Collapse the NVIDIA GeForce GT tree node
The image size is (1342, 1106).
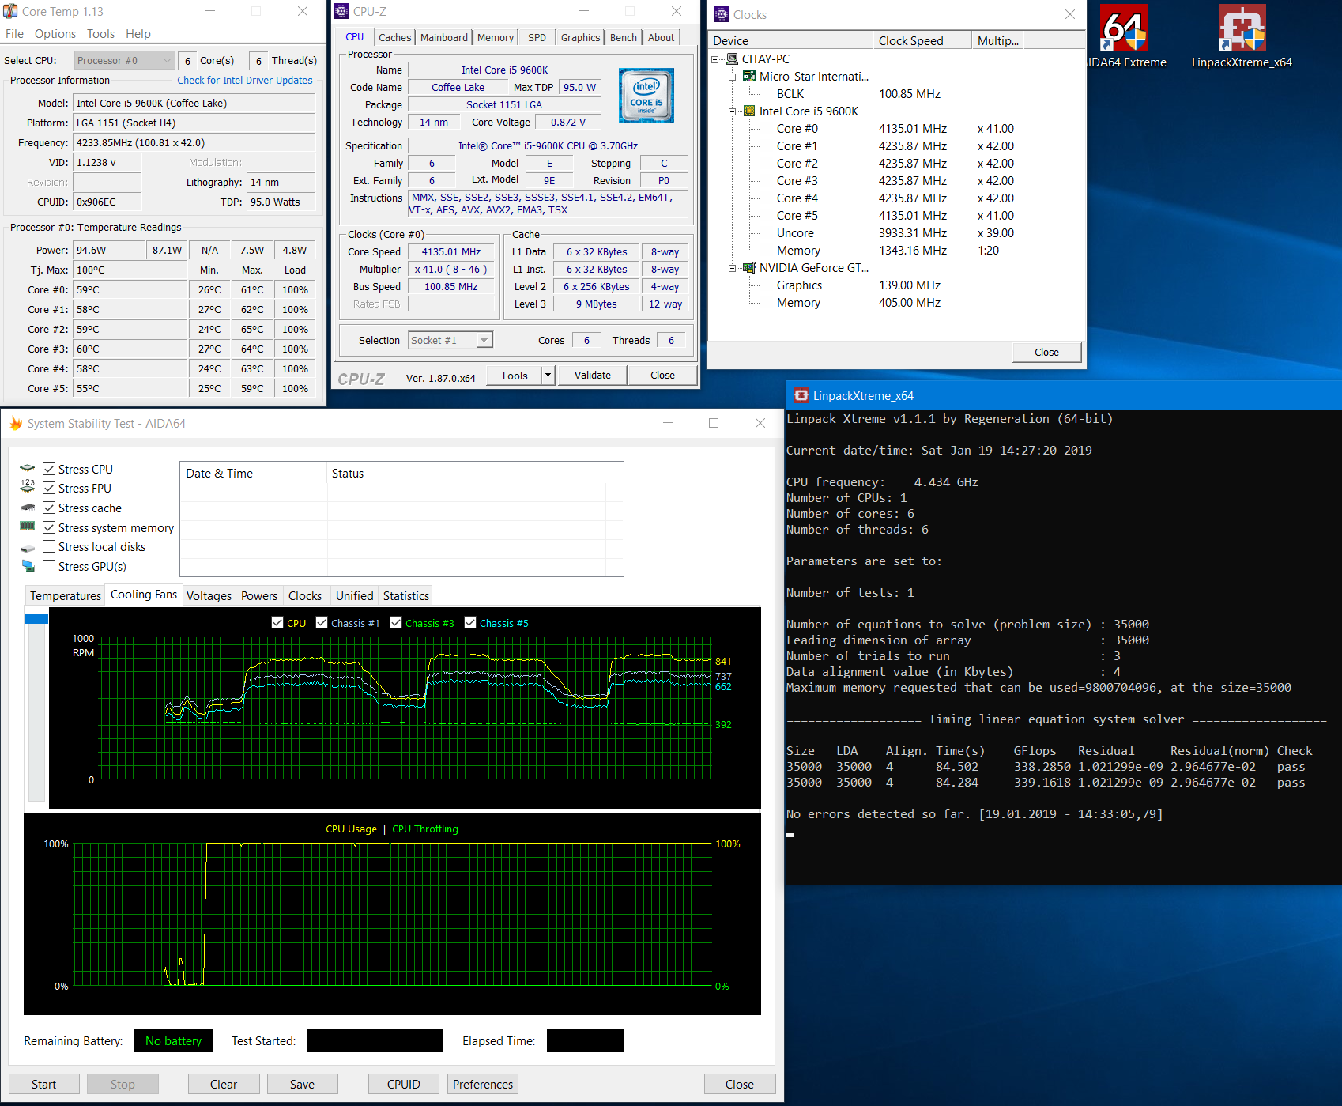(x=732, y=267)
